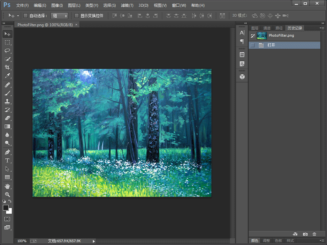
Task: Select the Blur tool
Action: [7, 135]
